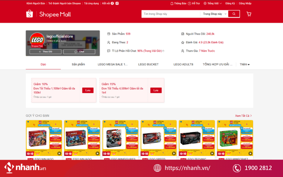Screen dimensions: 283x177
Task: Open the shopping cart icon
Action: (249, 14)
